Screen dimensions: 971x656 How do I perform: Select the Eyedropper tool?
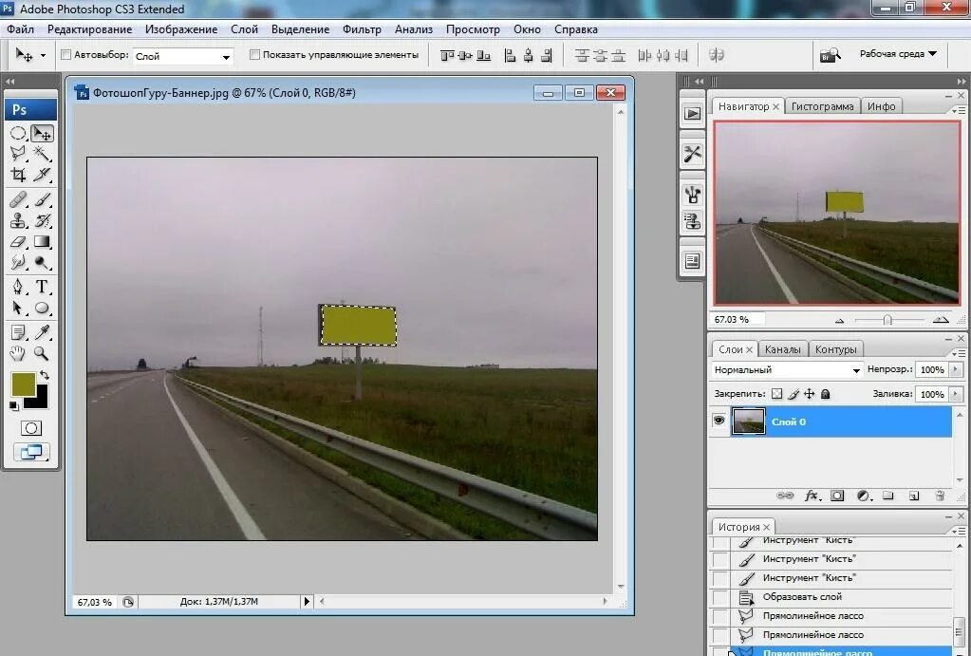42,332
